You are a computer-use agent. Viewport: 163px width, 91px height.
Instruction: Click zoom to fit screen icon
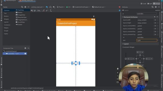tap(118, 82)
